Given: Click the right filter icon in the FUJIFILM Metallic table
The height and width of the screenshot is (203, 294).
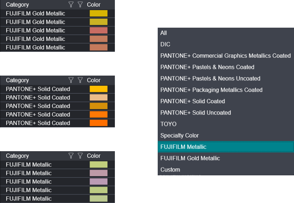Looking at the screenshot, I should (x=80, y=156).
